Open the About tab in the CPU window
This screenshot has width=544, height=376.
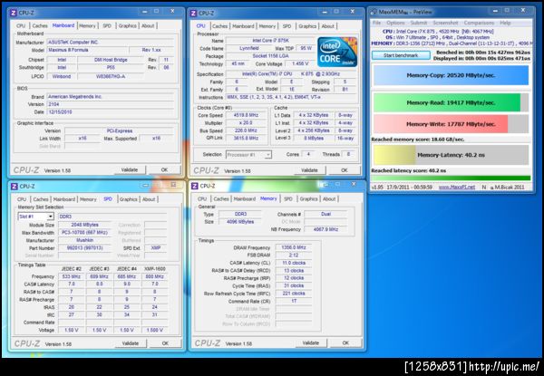[x=328, y=26]
